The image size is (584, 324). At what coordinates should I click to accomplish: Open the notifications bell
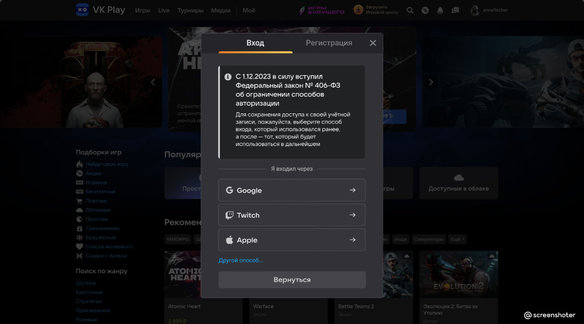point(440,11)
